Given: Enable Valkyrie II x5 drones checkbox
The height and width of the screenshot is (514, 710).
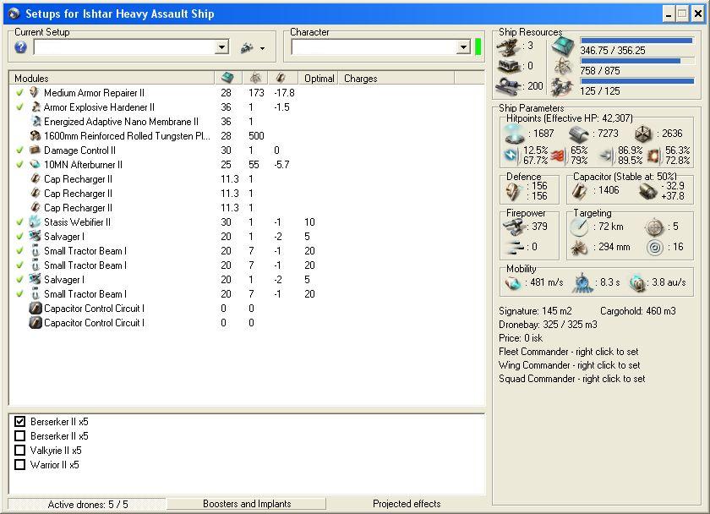Looking at the screenshot, I should [x=19, y=451].
